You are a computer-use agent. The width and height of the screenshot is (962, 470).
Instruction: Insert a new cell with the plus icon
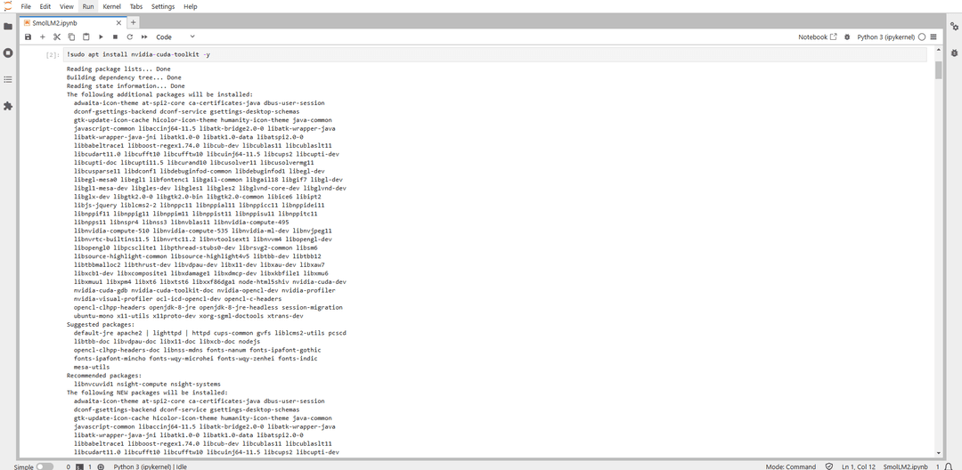tap(43, 37)
